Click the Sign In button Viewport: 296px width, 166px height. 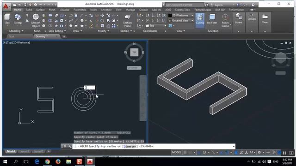coord(218,5)
